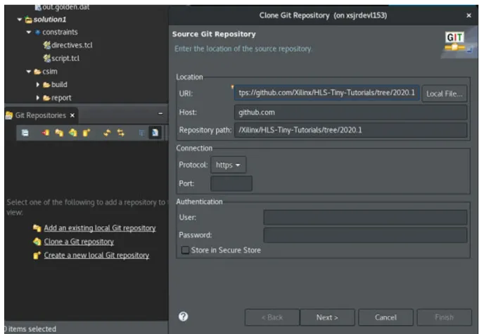This screenshot has height=334, width=479.
Task: Select directives.tcl in the tree
Action: point(72,45)
